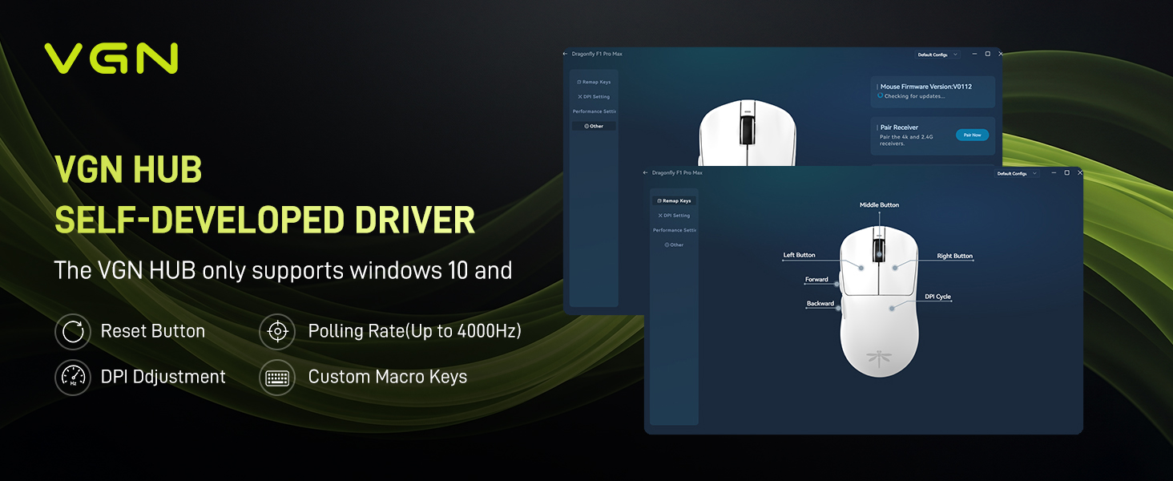
Task: Select the Middle Button label
Action: (880, 205)
